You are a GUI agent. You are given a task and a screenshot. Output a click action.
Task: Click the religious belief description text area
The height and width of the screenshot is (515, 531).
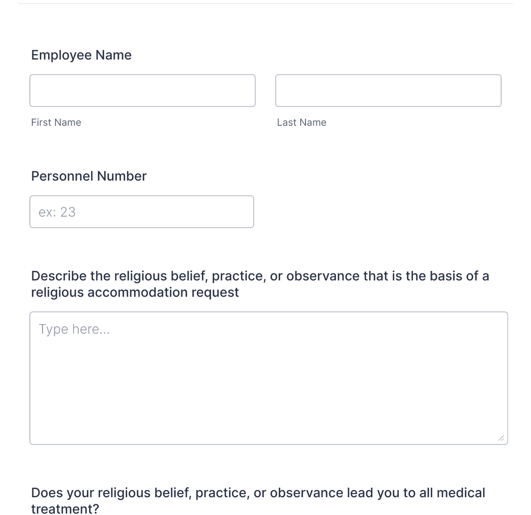pos(269,377)
